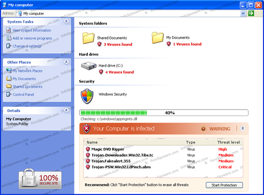Click the My Documents sidebar folder icon
The height and width of the screenshot is (195, 264).
click(x=9, y=78)
